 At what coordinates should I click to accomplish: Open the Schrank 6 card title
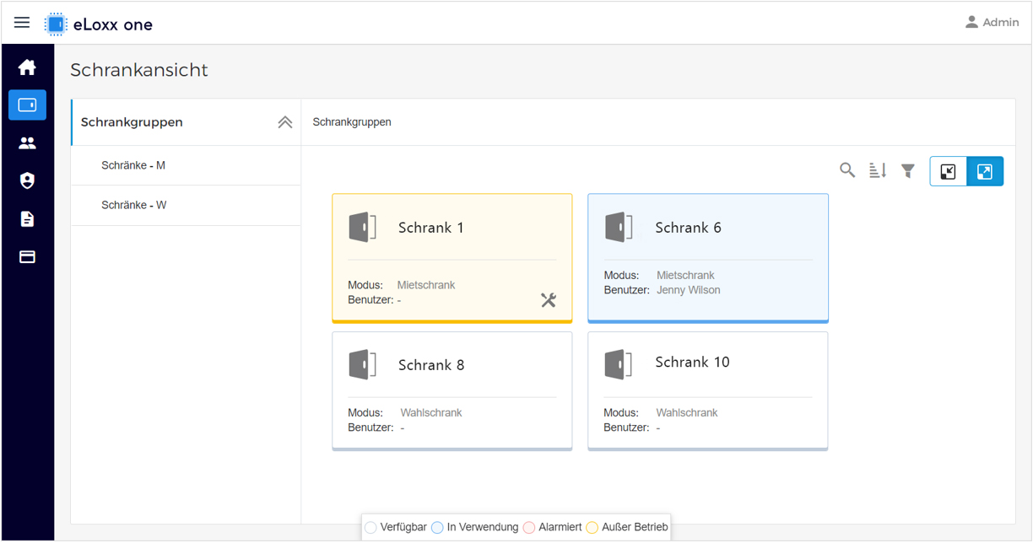click(689, 228)
